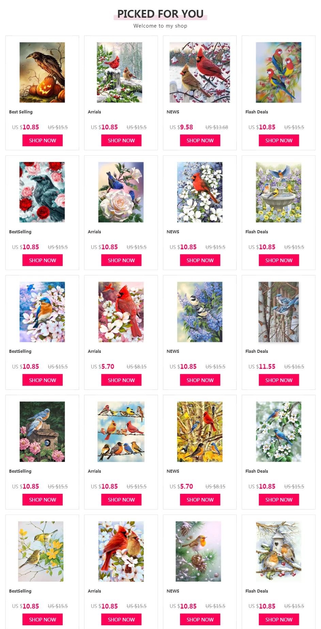Open the blue birds on white rose thumbnail
Screen dimensions: 321x629
[121, 192]
